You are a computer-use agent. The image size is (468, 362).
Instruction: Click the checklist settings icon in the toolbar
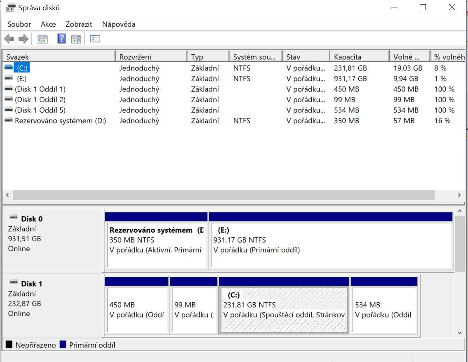click(x=95, y=39)
